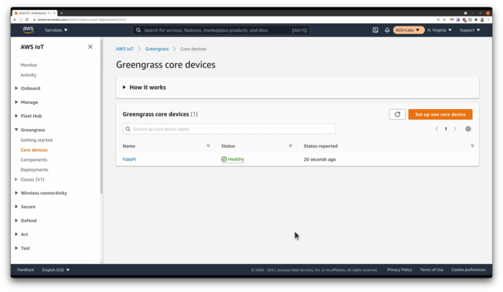
Task: Expand the Classic (V1) section
Action: 16,179
